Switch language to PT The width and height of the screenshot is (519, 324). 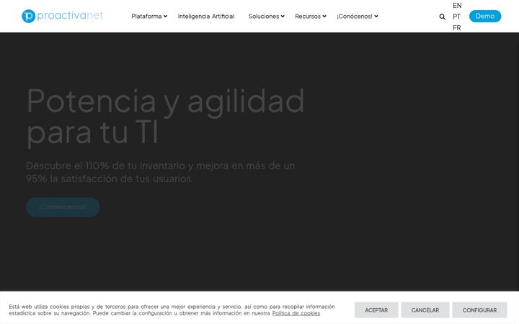457,17
